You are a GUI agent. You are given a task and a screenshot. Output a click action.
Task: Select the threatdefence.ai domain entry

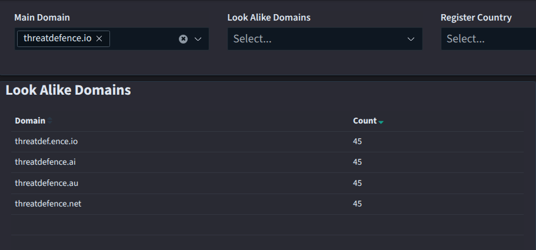tap(45, 162)
